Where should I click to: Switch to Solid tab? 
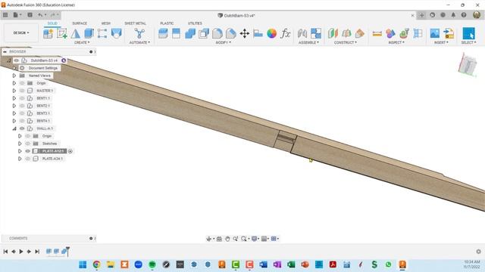click(x=52, y=23)
